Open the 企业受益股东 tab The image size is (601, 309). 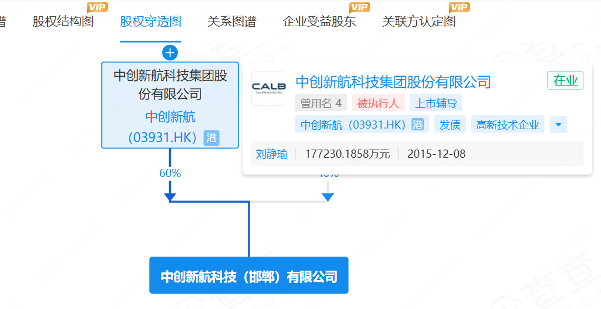(x=319, y=22)
